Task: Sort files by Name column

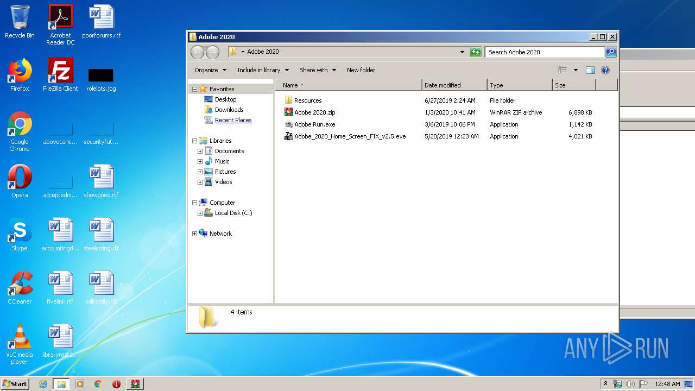Action: (349, 85)
